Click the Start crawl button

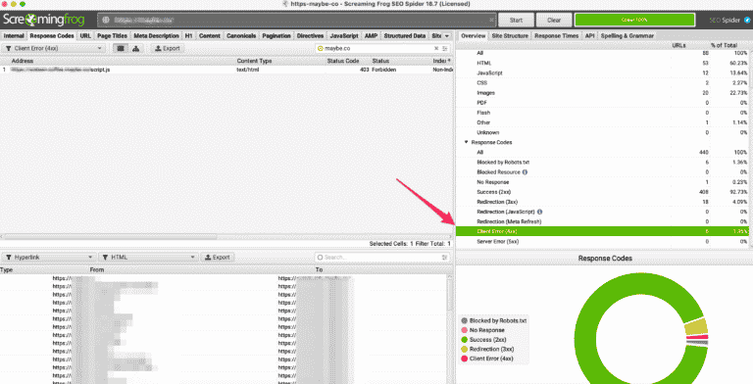click(517, 21)
